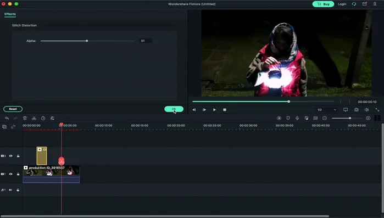Open the message inbox icon
The width and height of the screenshot is (384, 218).
point(365,4)
